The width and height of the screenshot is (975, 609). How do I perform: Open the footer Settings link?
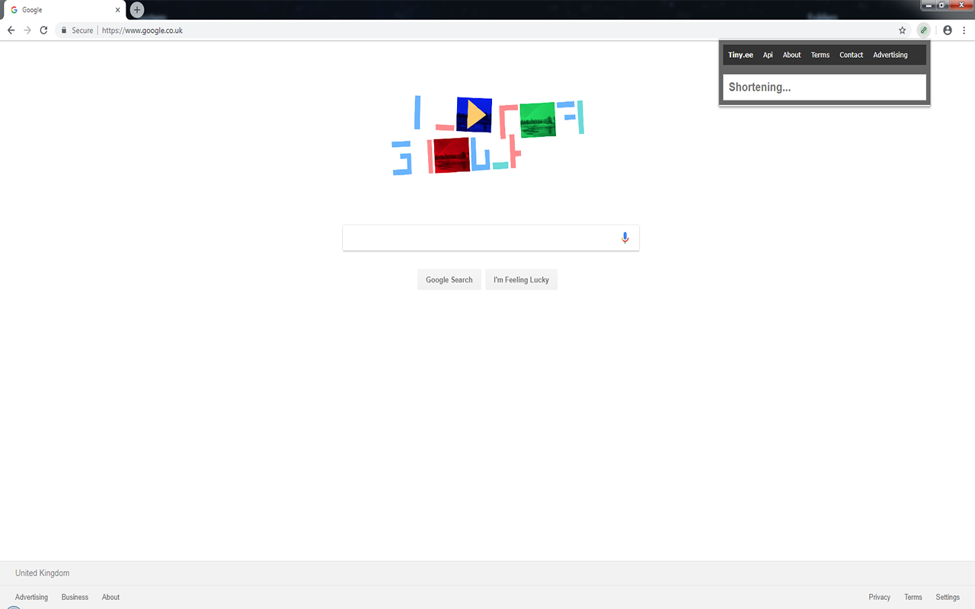(x=948, y=597)
